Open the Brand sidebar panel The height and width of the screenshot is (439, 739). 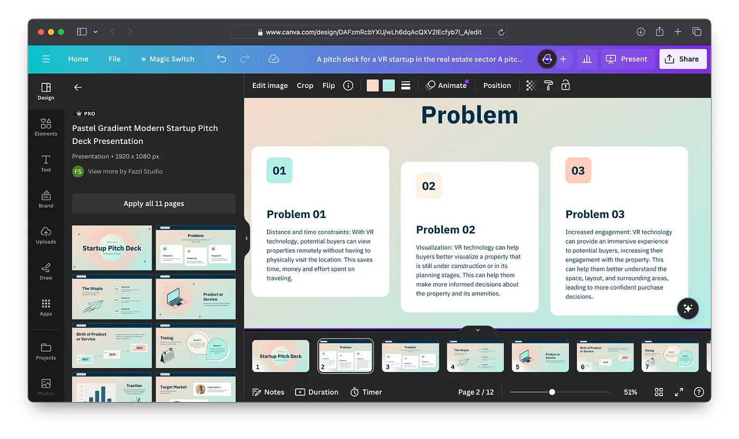[x=46, y=199]
